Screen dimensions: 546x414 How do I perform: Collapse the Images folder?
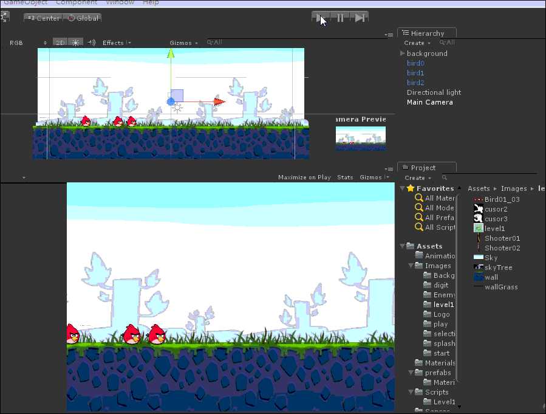point(411,266)
